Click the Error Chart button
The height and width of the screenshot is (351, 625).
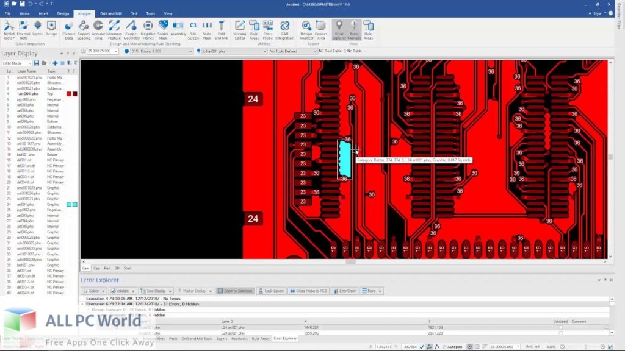pos(345,291)
